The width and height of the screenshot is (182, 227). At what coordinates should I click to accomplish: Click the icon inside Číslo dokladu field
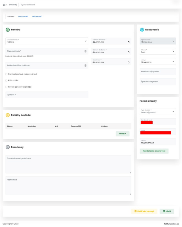click(x=85, y=51)
